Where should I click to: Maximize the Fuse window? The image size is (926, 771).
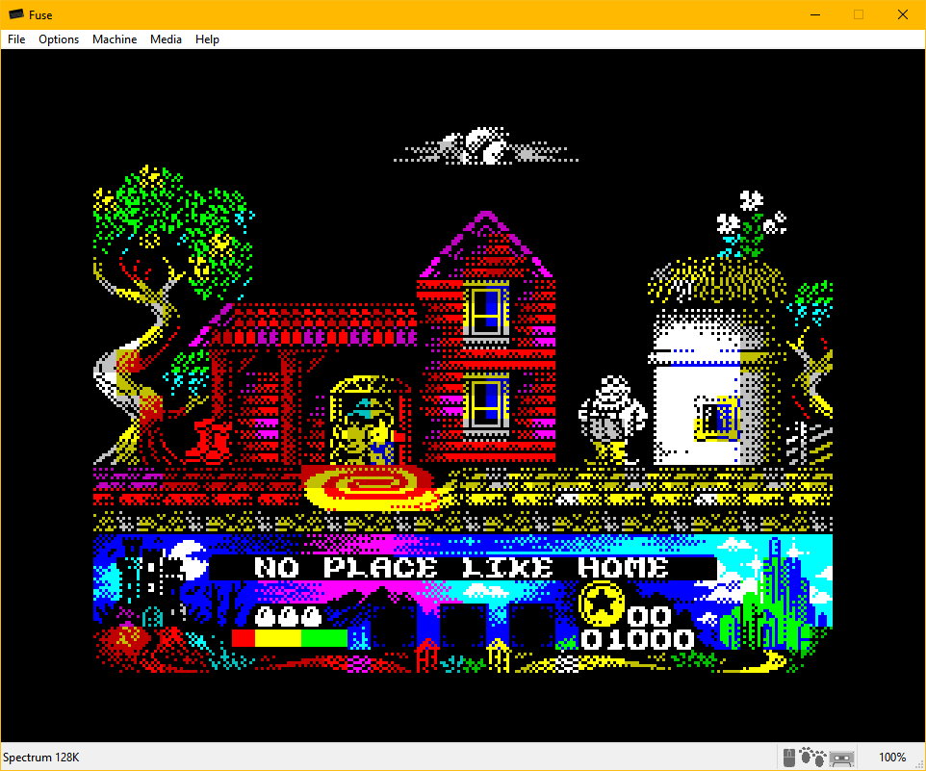point(859,14)
